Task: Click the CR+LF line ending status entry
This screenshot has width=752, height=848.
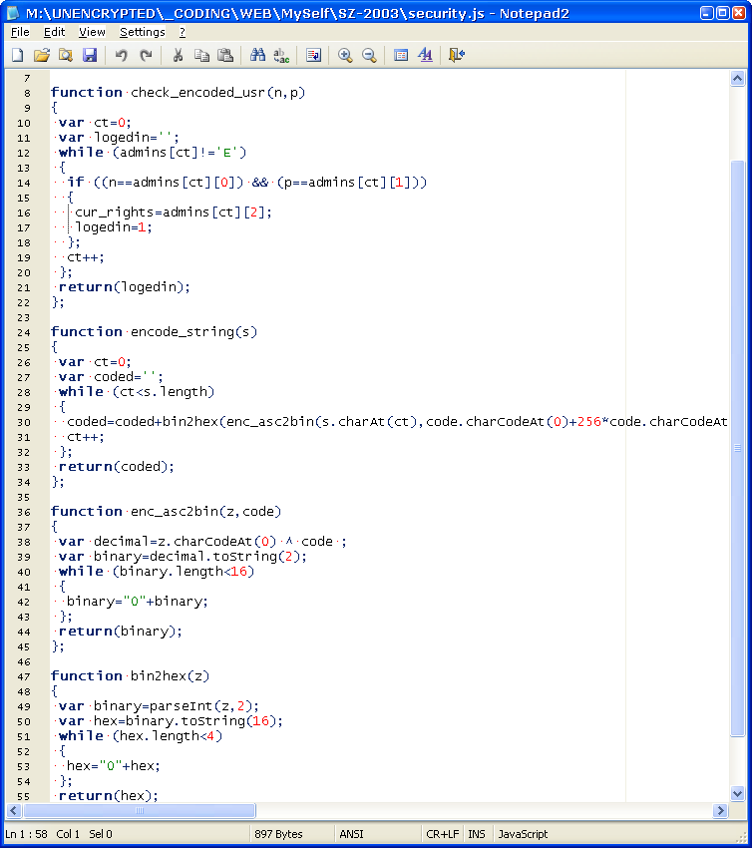Action: [442, 834]
